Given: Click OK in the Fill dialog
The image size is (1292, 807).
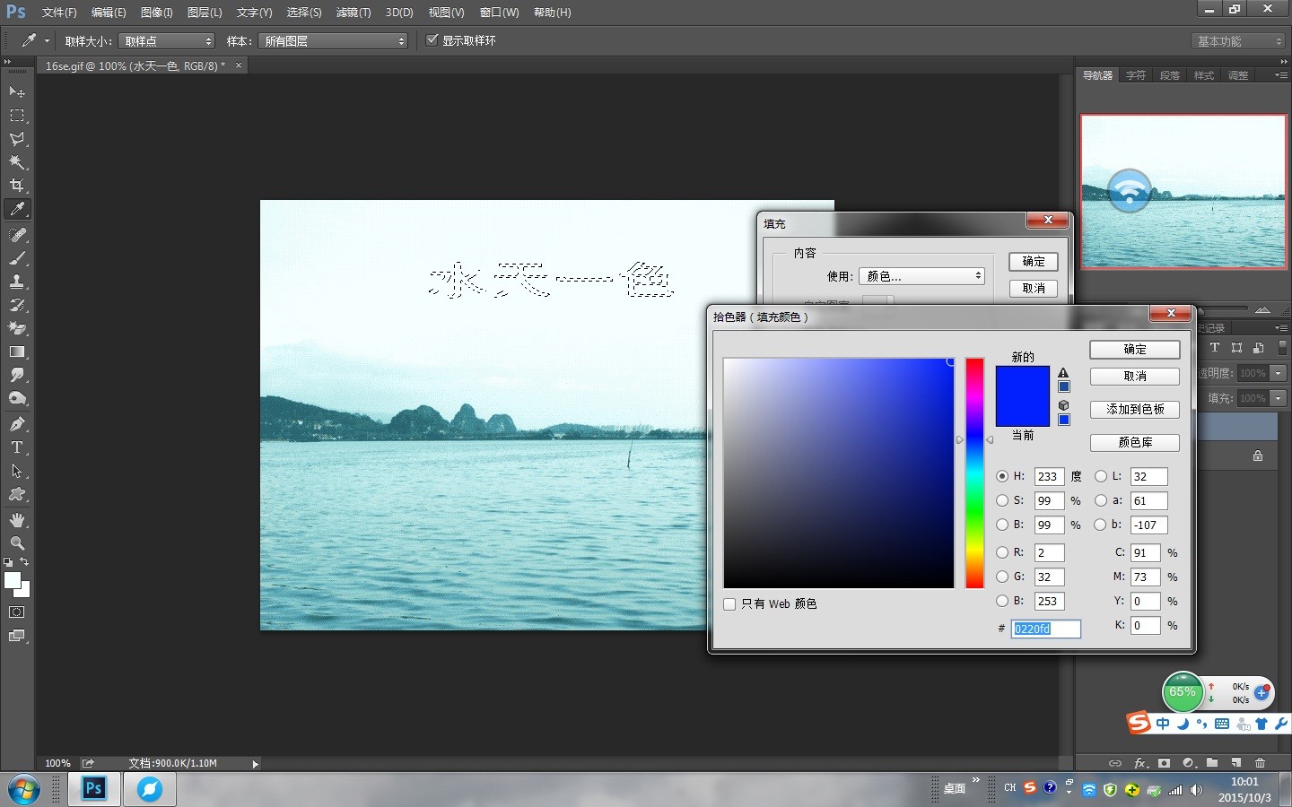Looking at the screenshot, I should pyautogui.click(x=1034, y=261).
